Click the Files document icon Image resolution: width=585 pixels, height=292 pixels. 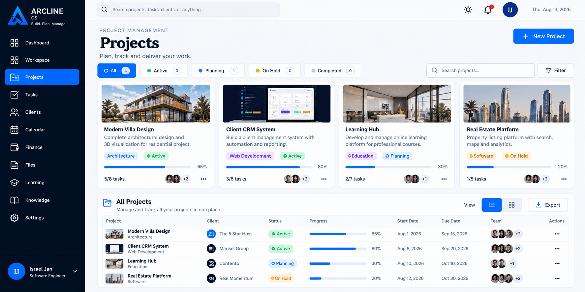click(14, 165)
